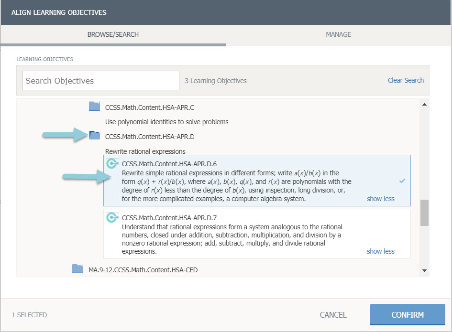Select the CCSS.Math.Content.HSA-APR.C folder label
The width and height of the screenshot is (452, 332).
(x=149, y=107)
